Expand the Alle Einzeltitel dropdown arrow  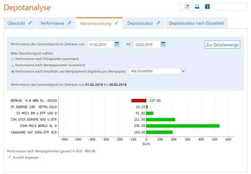click(183, 71)
